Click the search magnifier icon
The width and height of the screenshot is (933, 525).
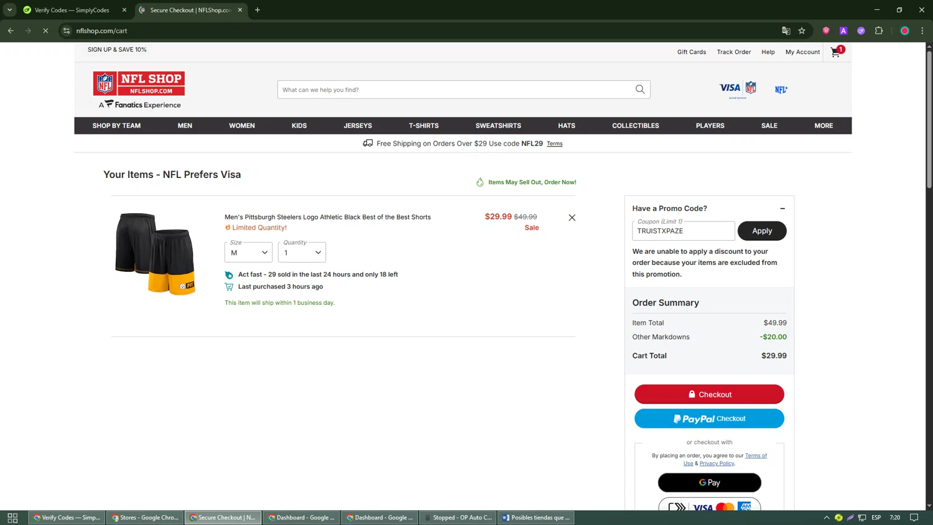tap(640, 90)
